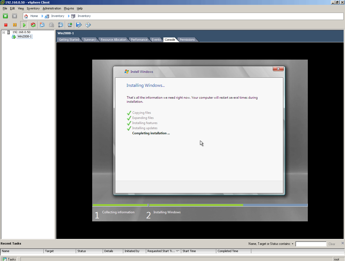The image size is (345, 261).
Task: Sort by Requested Start Time column
Action: tap(163, 251)
